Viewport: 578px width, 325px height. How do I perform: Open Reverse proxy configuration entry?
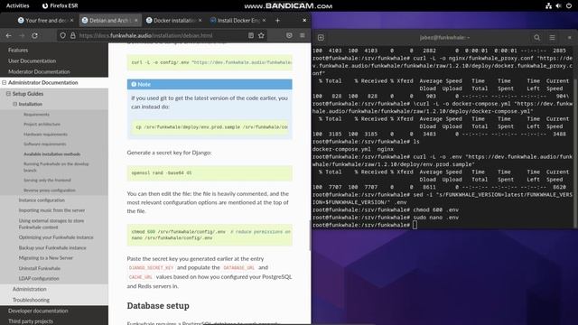(x=50, y=190)
